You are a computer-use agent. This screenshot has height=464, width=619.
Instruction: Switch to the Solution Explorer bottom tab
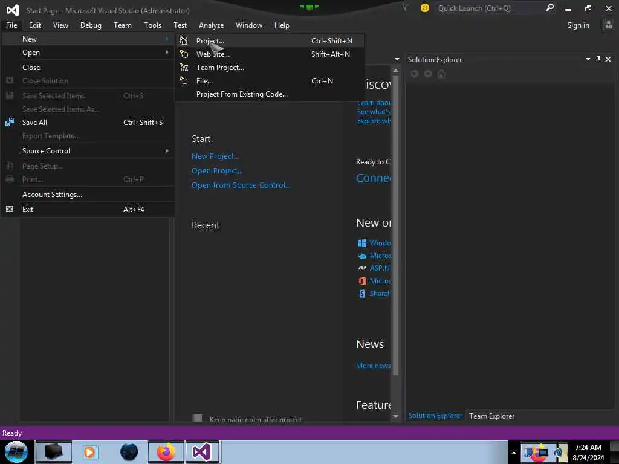pos(435,416)
